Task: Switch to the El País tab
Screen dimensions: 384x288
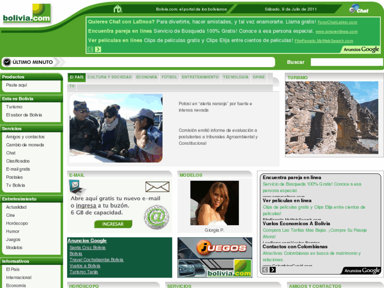Action: click(x=77, y=77)
